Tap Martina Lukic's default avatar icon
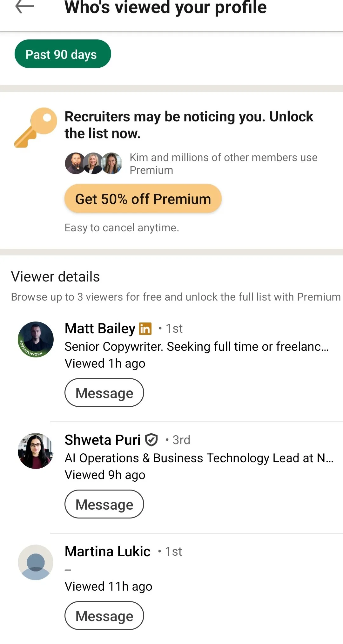 36,562
